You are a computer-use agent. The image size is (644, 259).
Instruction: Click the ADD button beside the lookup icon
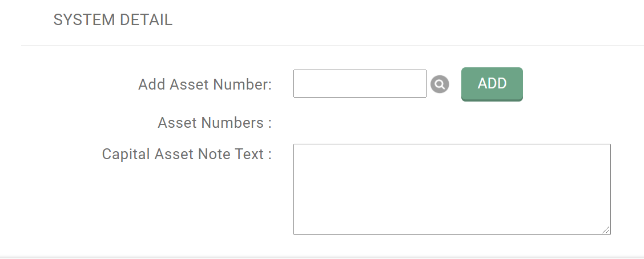coord(492,84)
